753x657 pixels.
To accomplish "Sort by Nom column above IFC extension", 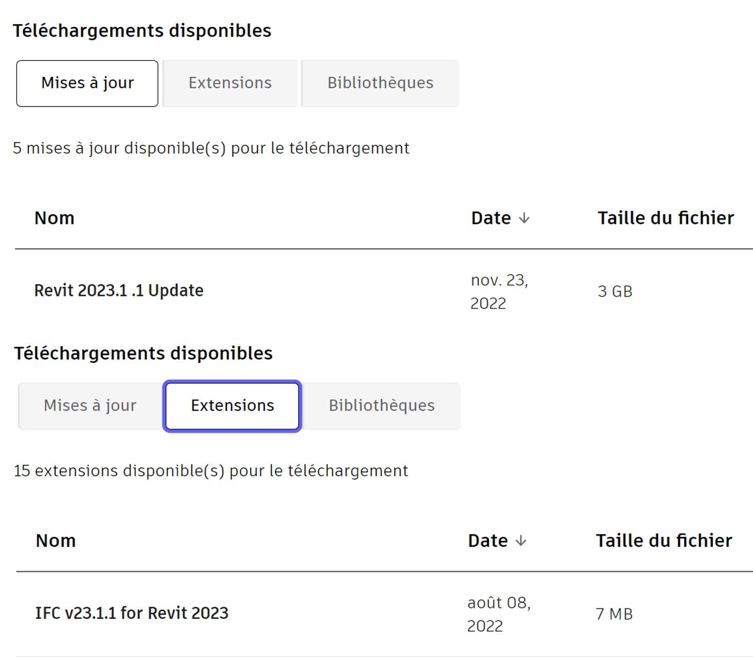I will click(56, 540).
